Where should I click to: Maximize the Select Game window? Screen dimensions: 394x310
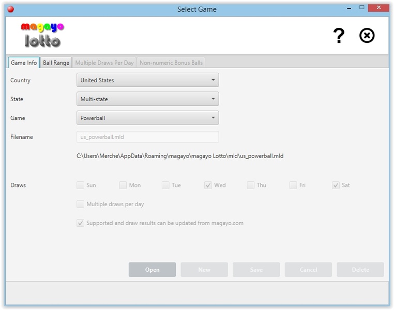[361, 8]
